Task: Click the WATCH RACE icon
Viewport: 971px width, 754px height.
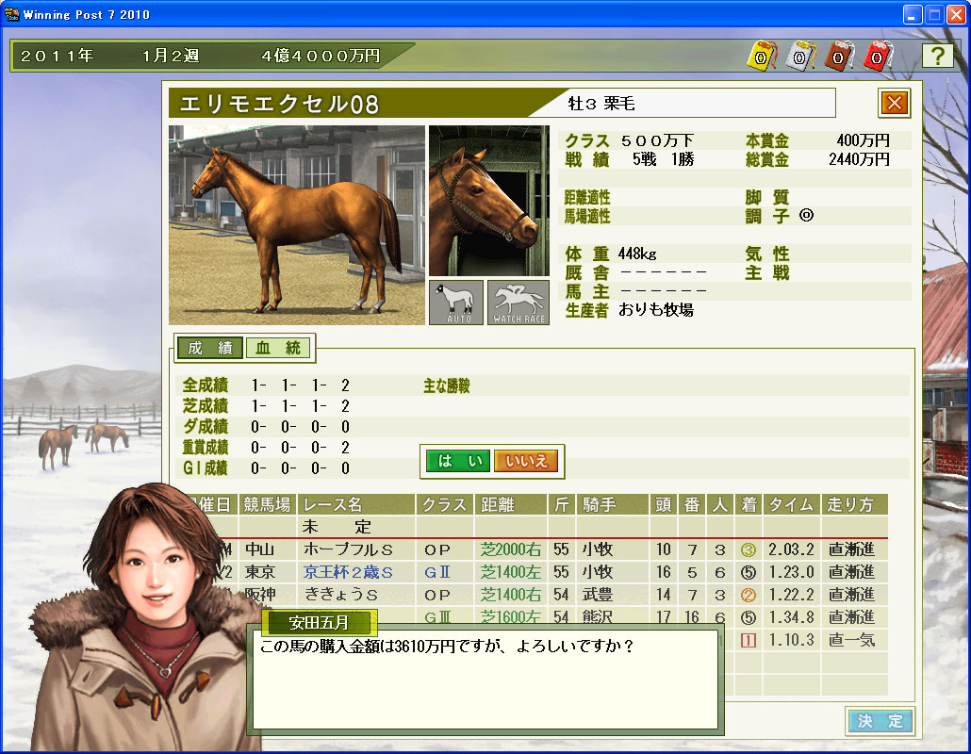Action: [518, 303]
